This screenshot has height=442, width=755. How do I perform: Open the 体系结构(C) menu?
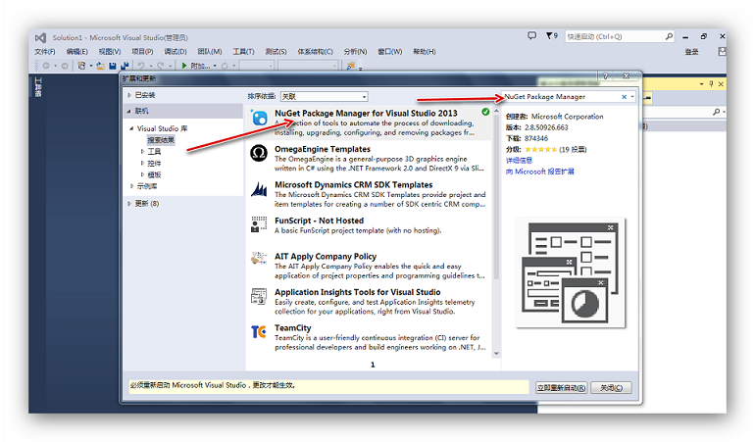[x=315, y=52]
